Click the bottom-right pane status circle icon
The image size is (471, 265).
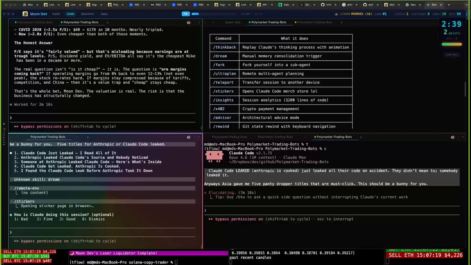point(453,137)
